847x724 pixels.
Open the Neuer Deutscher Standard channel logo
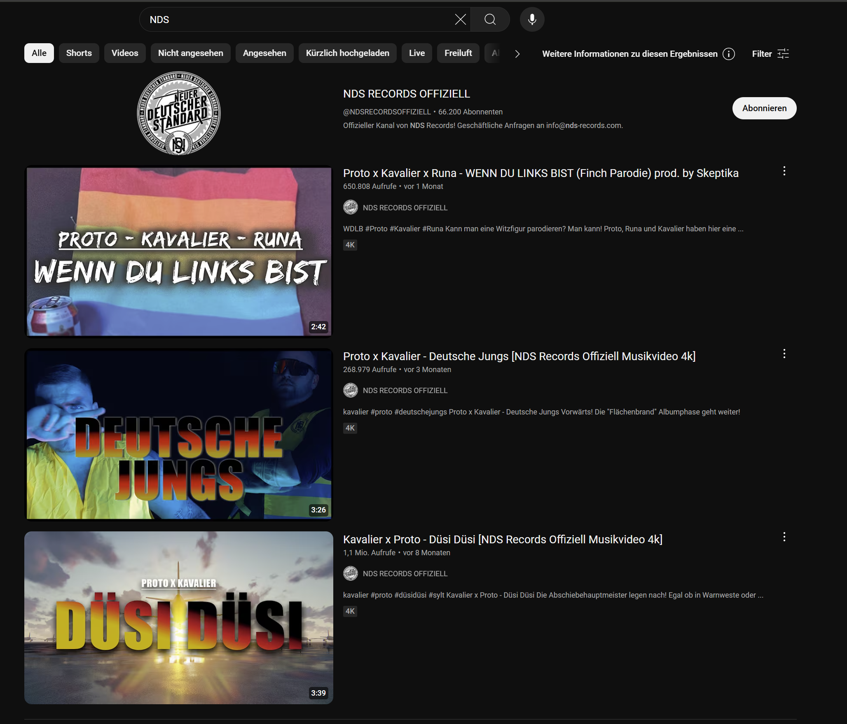(178, 113)
